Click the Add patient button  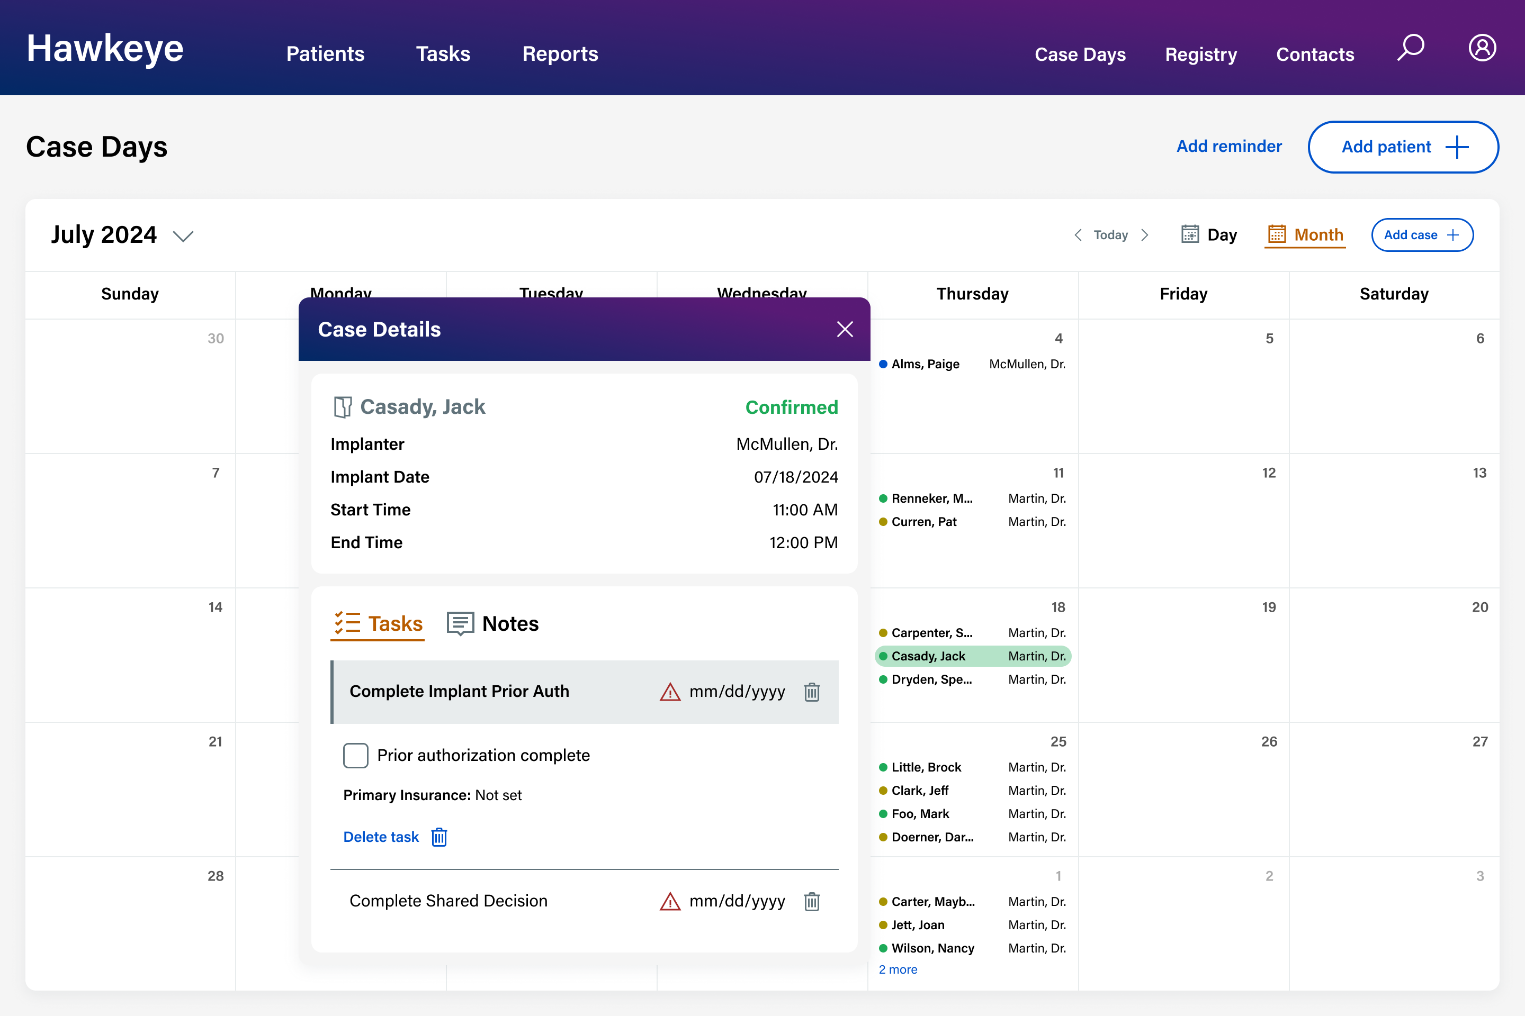tap(1403, 147)
